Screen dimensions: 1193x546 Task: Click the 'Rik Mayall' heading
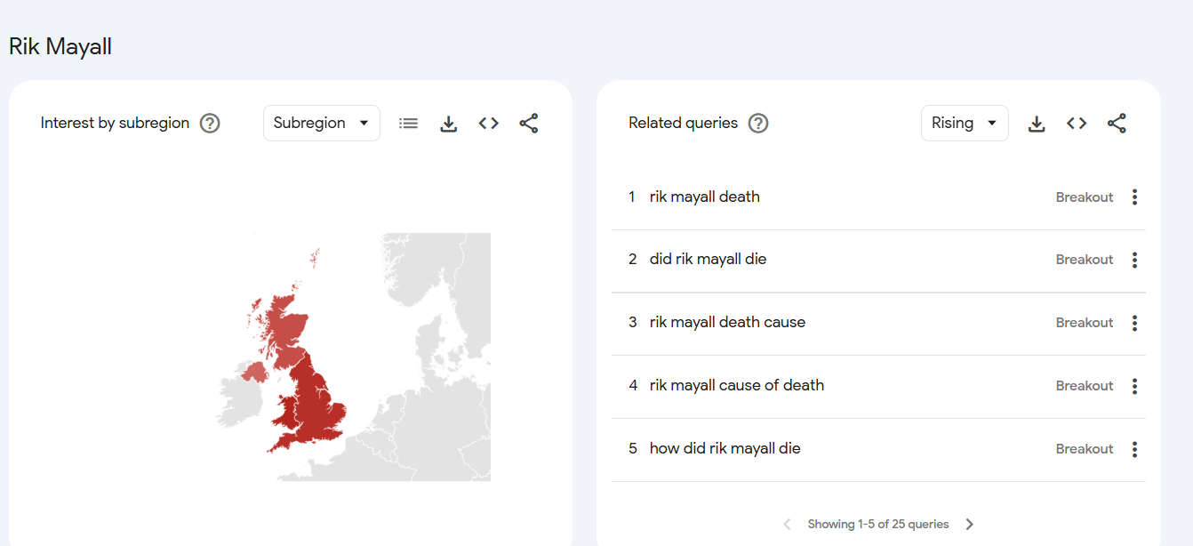tap(60, 47)
